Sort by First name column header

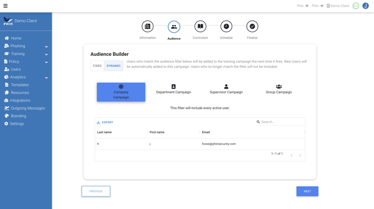[x=157, y=132]
